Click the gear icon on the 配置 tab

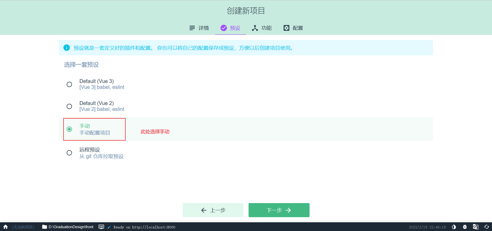(286, 28)
